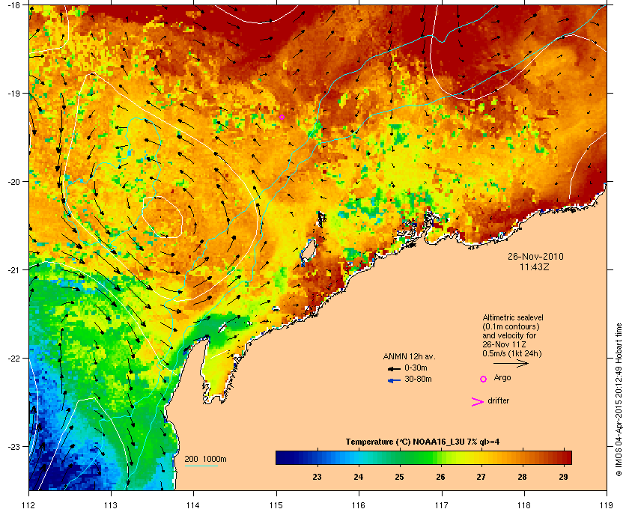Image resolution: width=629 pixels, height=509 pixels.
Task: Click the 'Argo' legend label
Action: [502, 378]
